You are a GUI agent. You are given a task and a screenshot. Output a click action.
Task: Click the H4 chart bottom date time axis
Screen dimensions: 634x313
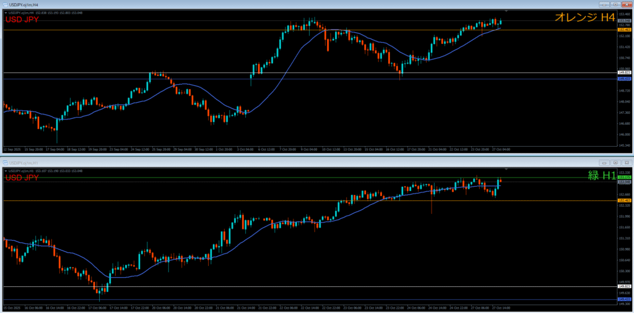pyautogui.click(x=248, y=149)
